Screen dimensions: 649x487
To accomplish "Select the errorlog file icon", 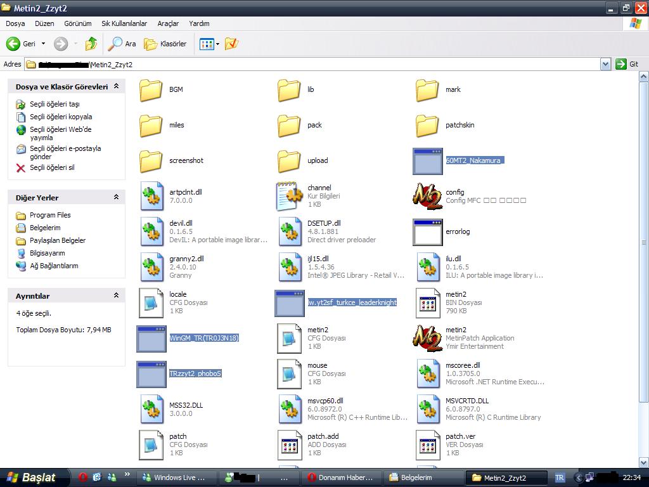I will 428,232.
